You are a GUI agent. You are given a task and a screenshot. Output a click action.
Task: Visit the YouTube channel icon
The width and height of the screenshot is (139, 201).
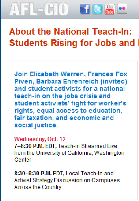pos(110,9)
